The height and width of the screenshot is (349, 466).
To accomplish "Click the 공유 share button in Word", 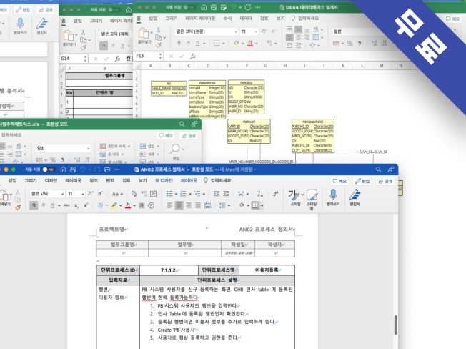I will click(x=385, y=182).
